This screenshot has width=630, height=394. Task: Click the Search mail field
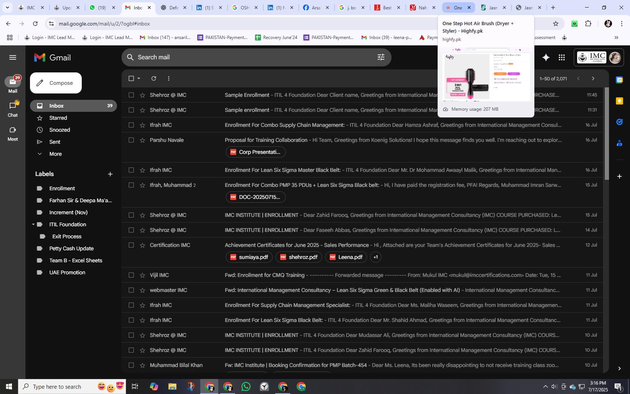(256, 57)
